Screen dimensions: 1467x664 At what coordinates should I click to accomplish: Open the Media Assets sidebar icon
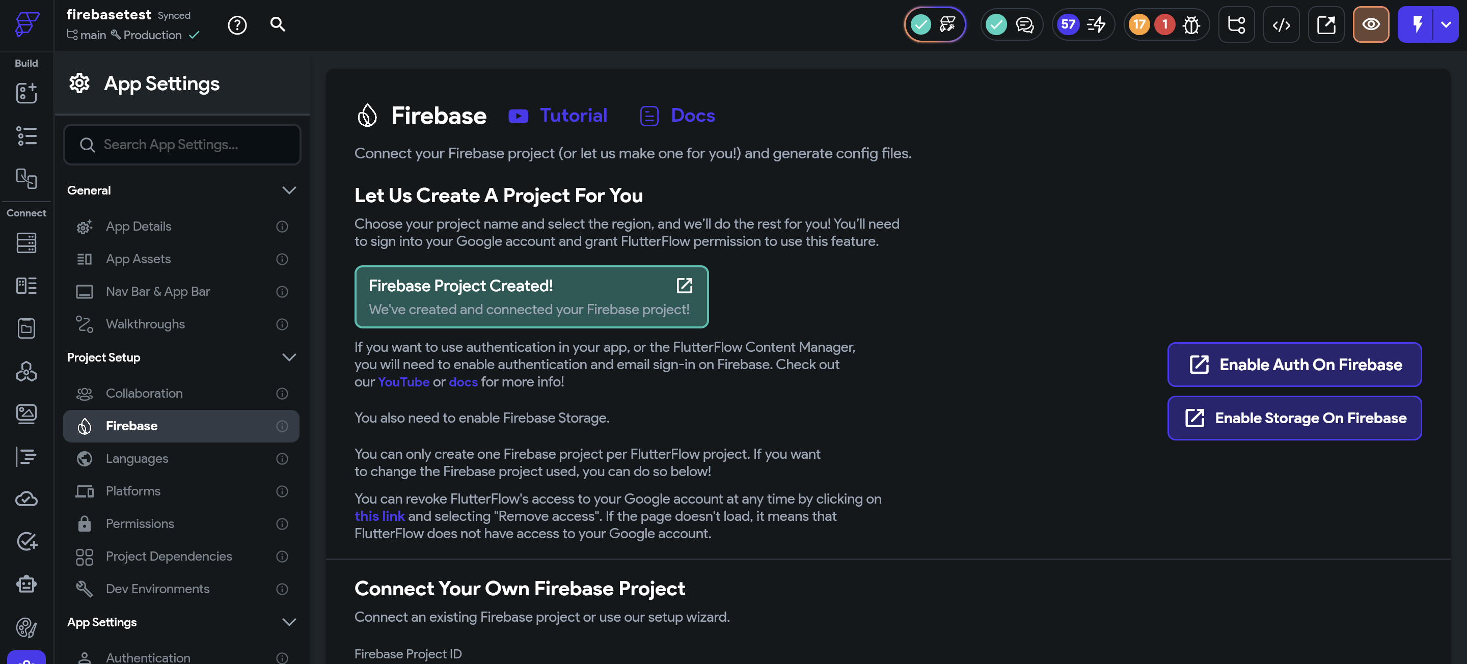coord(26,413)
